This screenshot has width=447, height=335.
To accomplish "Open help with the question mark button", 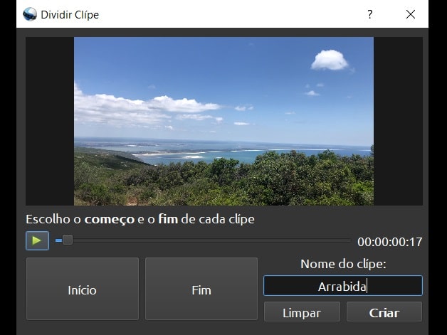I will [x=369, y=14].
